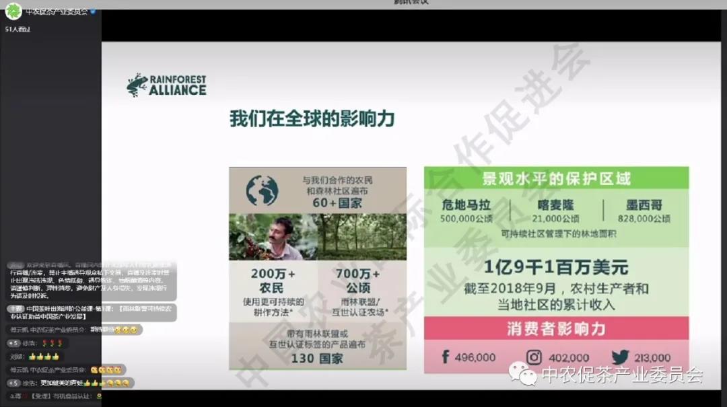This screenshot has height=407, width=727.
Task: Click the chat message 更加健美的青蛙
Action: [x=69, y=383]
